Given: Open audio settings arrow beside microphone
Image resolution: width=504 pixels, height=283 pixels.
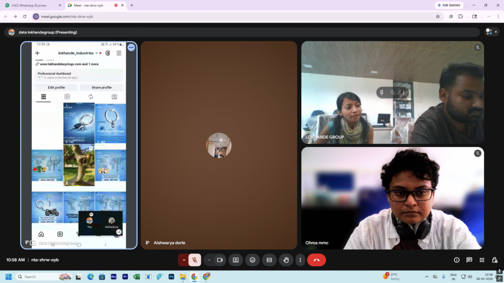Looking at the screenshot, I should pyautogui.click(x=184, y=260).
